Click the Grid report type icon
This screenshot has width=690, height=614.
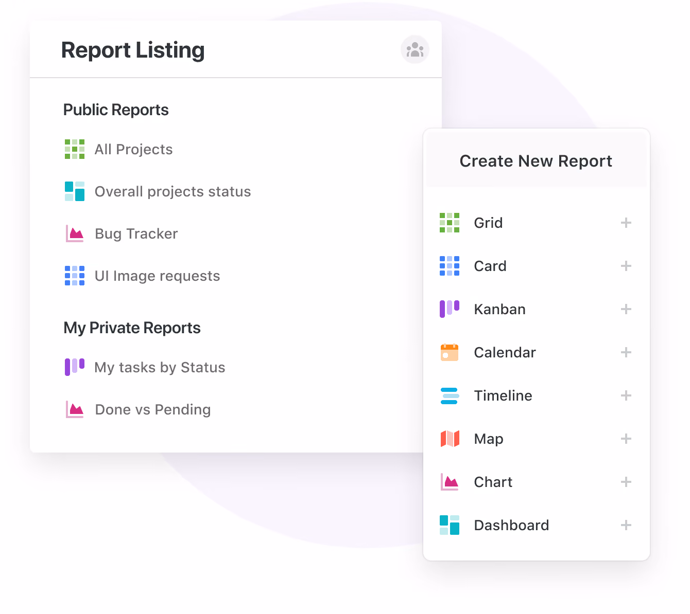click(x=450, y=223)
